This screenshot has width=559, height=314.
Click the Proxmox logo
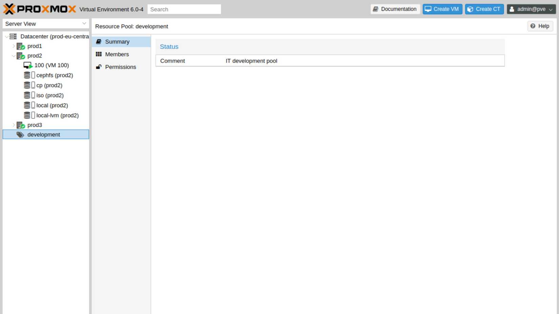tap(40, 9)
